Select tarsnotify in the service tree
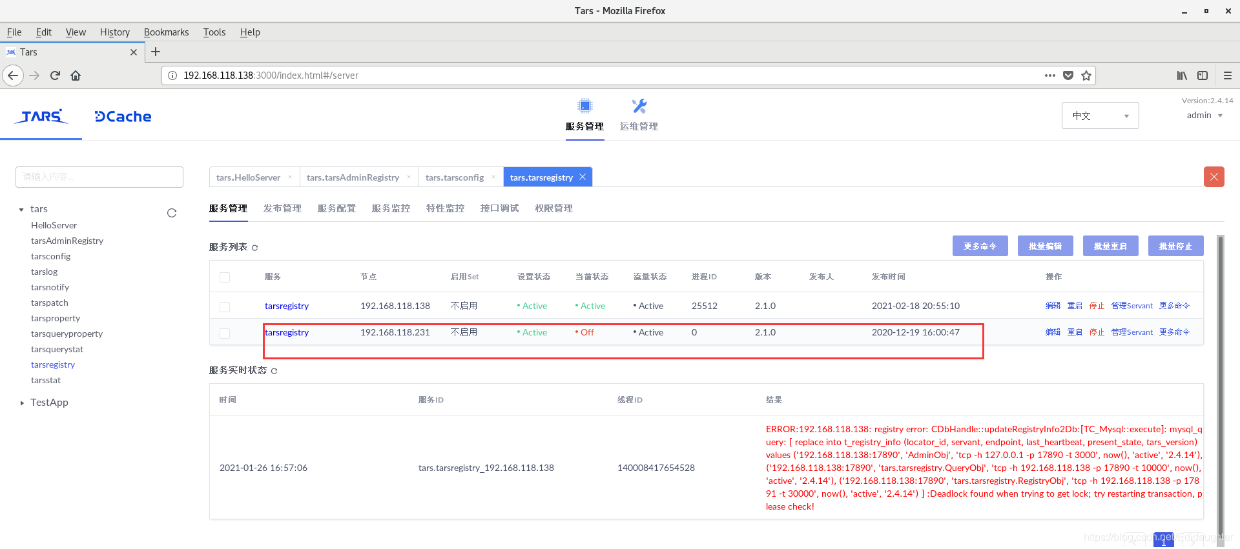The height and width of the screenshot is (549, 1240). (50, 287)
